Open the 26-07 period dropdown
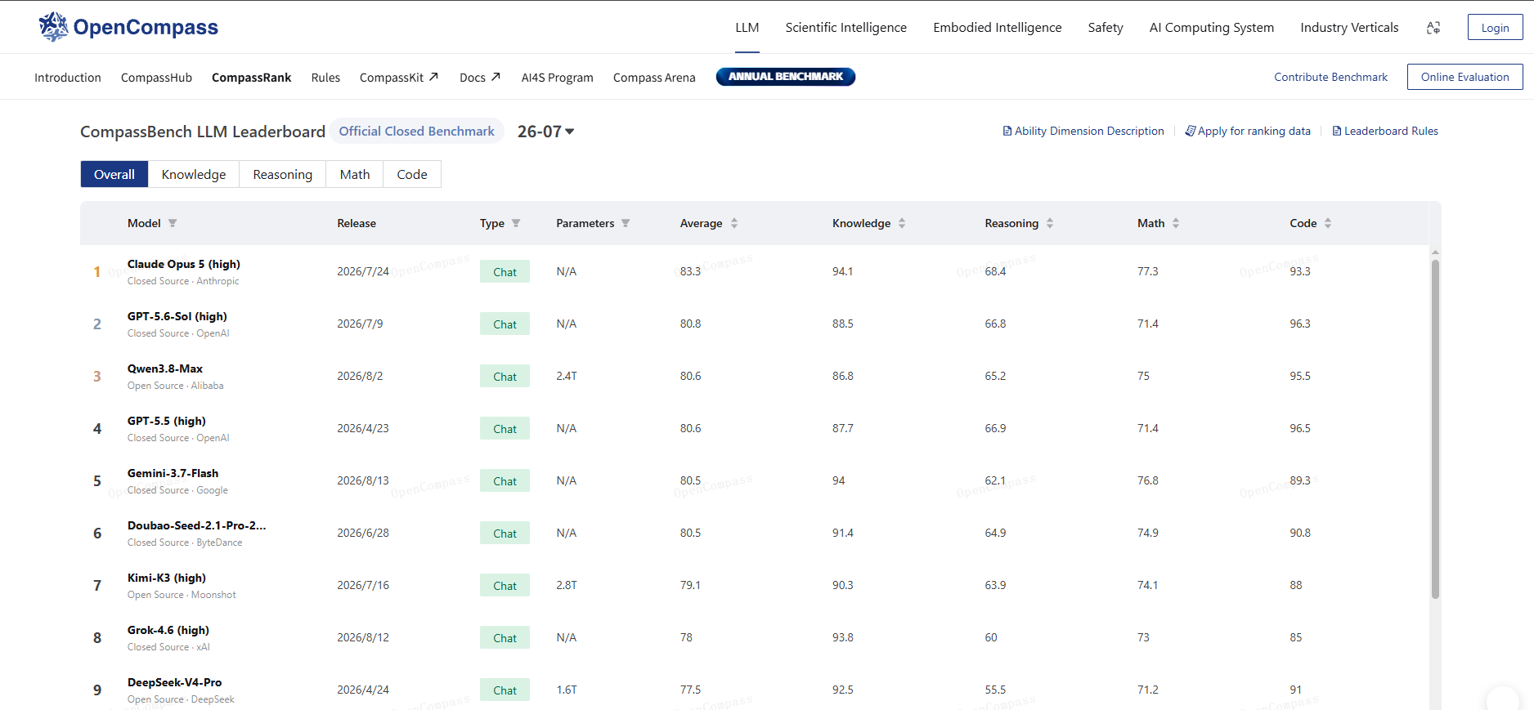Screen dimensions: 1534x710 (546, 132)
